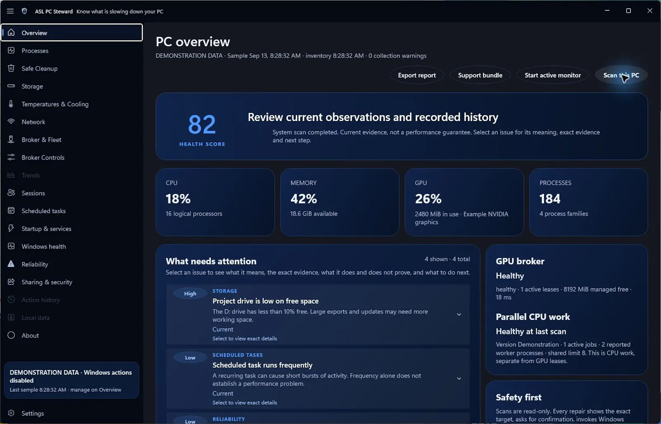The width and height of the screenshot is (661, 424).
Task: Click the Export report button
Action: coord(417,75)
